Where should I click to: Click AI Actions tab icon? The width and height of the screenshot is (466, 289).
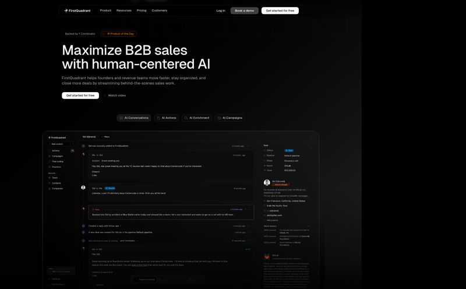pyautogui.click(x=158, y=118)
